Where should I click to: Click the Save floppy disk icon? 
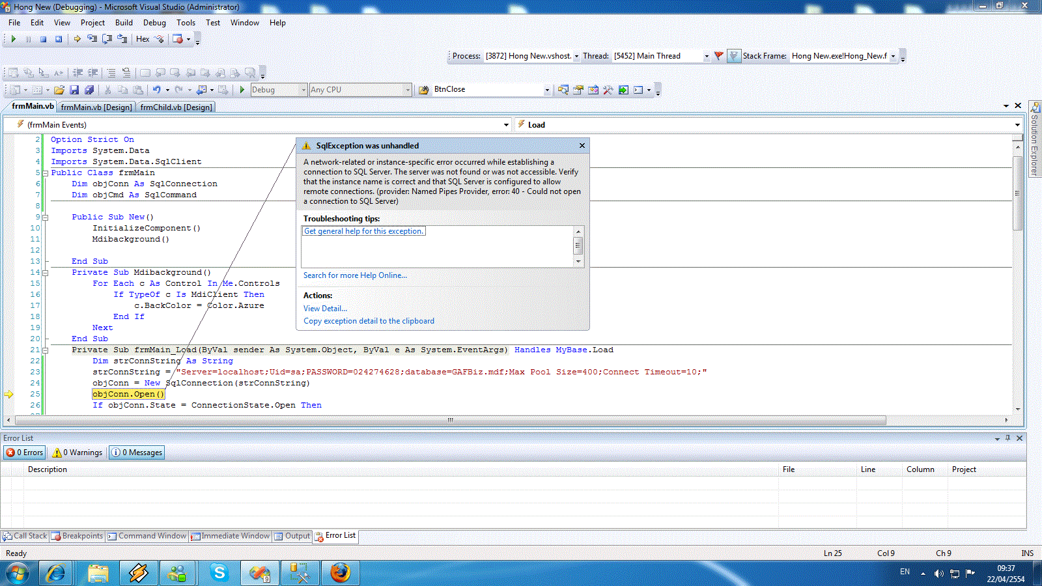pyautogui.click(x=74, y=90)
